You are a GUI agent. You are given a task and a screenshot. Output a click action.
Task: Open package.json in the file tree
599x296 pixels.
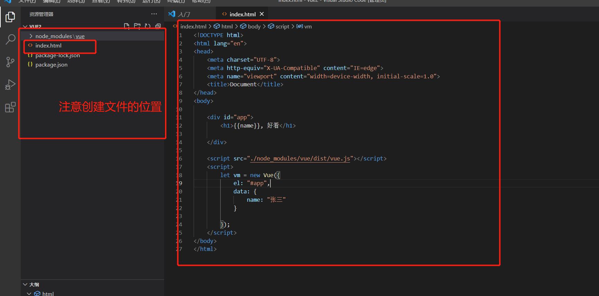(x=92, y=64)
